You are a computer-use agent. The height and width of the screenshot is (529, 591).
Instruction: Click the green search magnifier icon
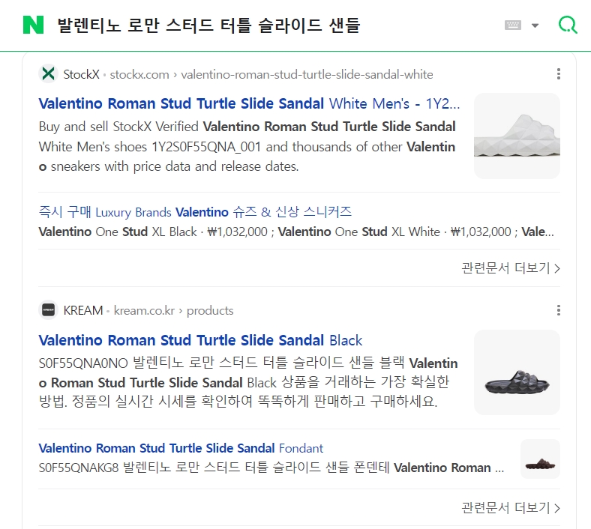pos(568,25)
